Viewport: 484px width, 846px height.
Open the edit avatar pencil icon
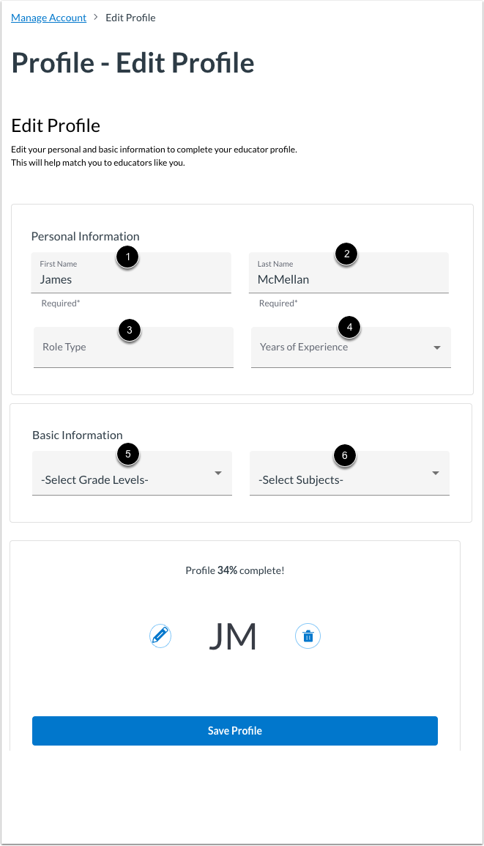tap(160, 636)
